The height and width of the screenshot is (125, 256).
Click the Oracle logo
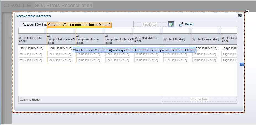18,6
